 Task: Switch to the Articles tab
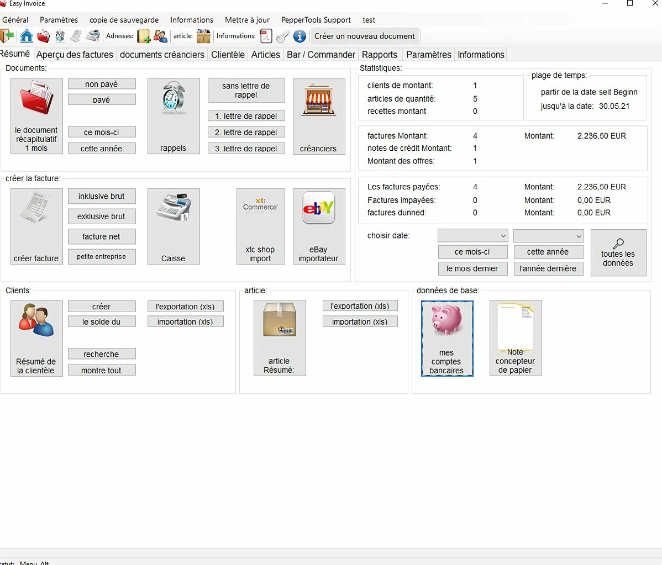click(266, 55)
